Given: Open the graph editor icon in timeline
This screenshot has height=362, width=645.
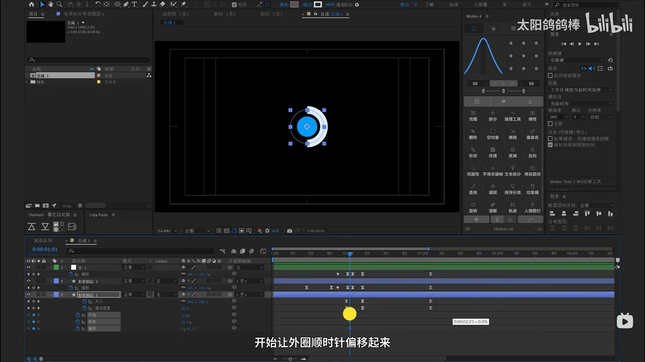Looking at the screenshot, I should [x=263, y=251].
